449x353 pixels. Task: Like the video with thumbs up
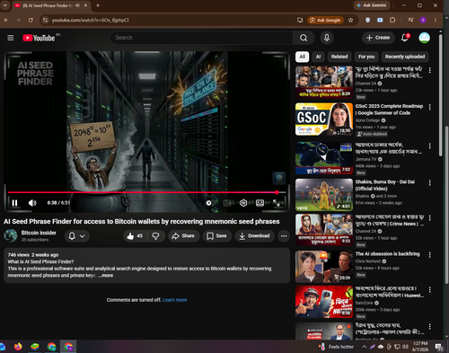135,236
